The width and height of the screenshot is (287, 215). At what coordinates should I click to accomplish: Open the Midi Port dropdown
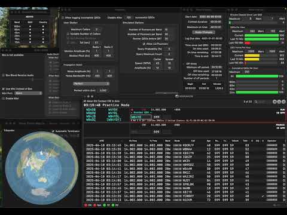point(29,93)
